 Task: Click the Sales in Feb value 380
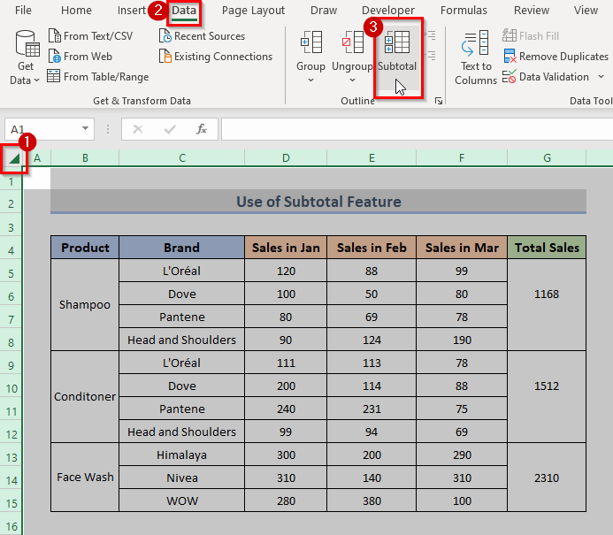[x=372, y=501]
